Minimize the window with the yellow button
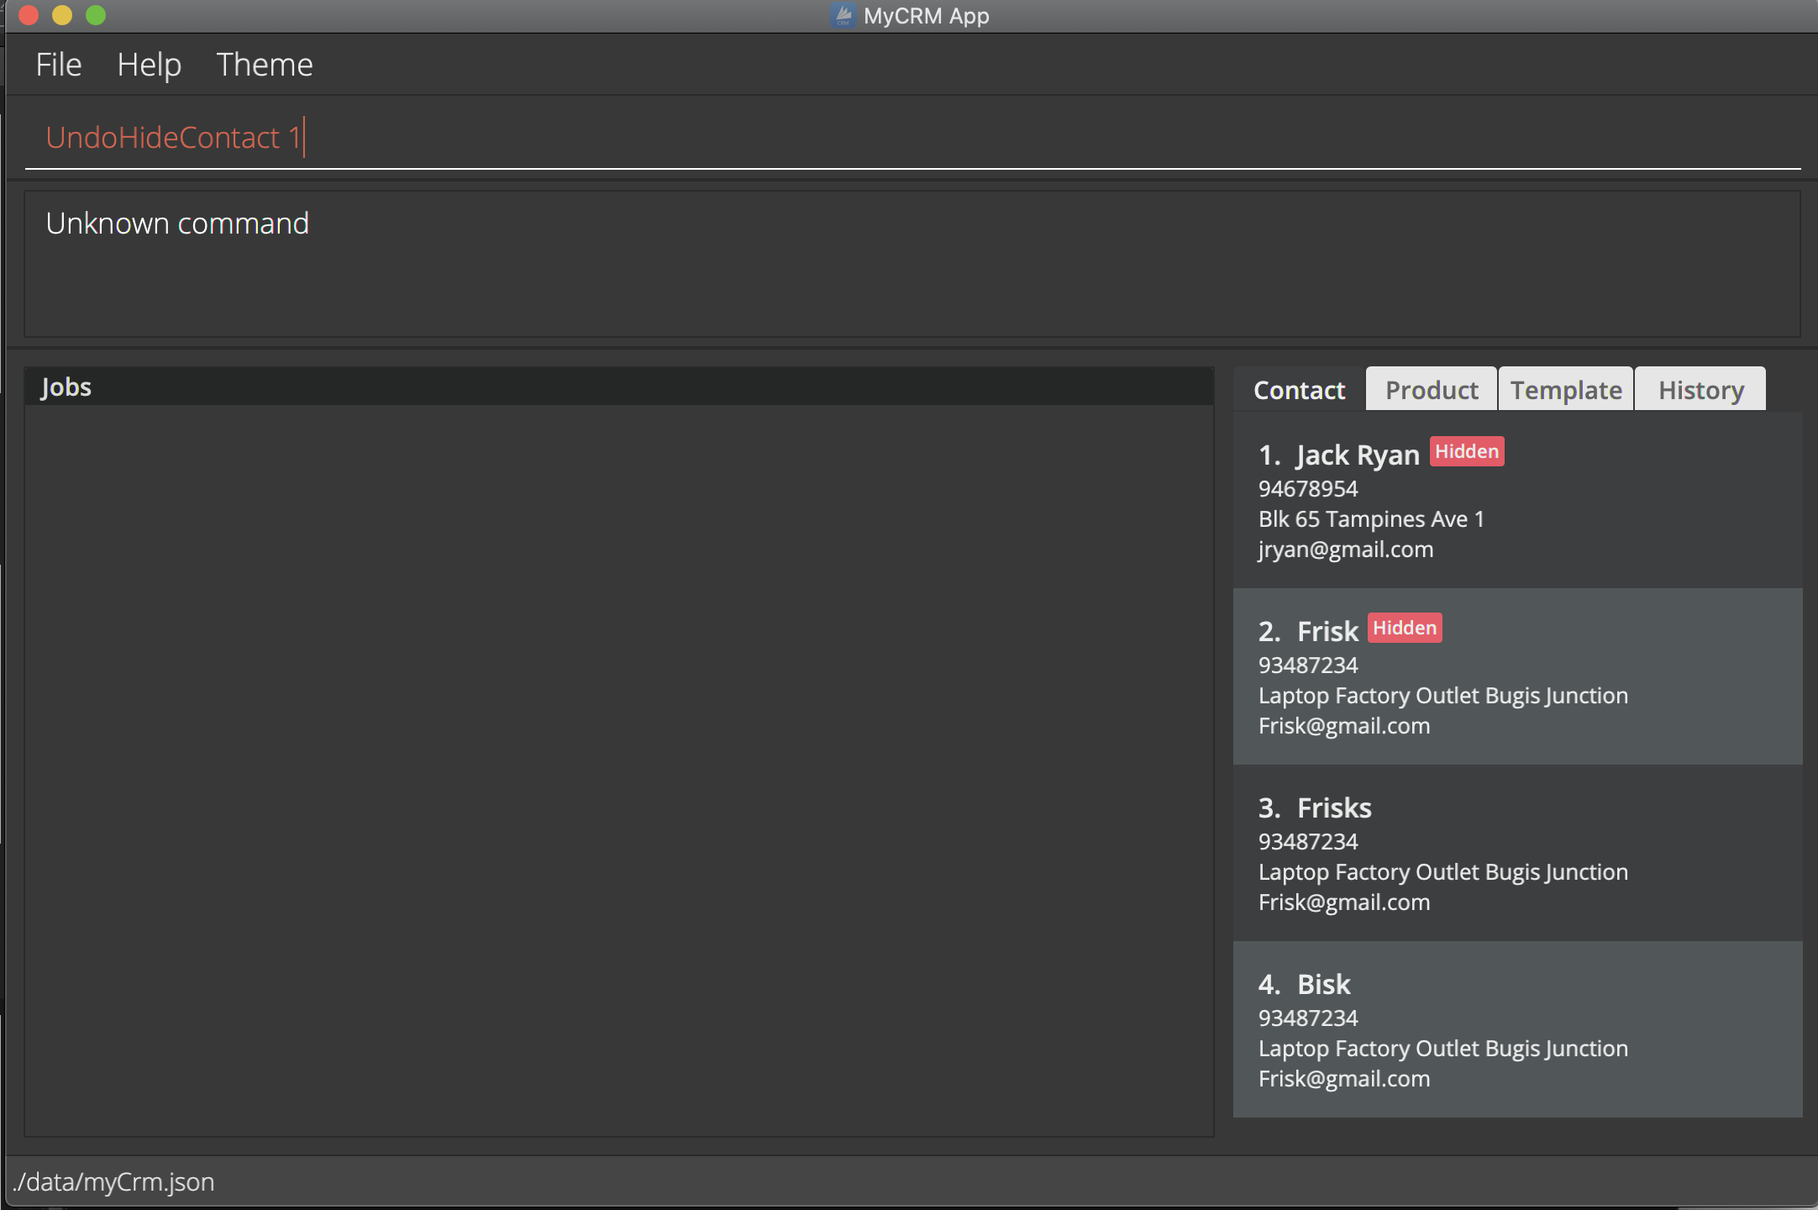This screenshot has height=1210, width=1818. click(x=62, y=15)
